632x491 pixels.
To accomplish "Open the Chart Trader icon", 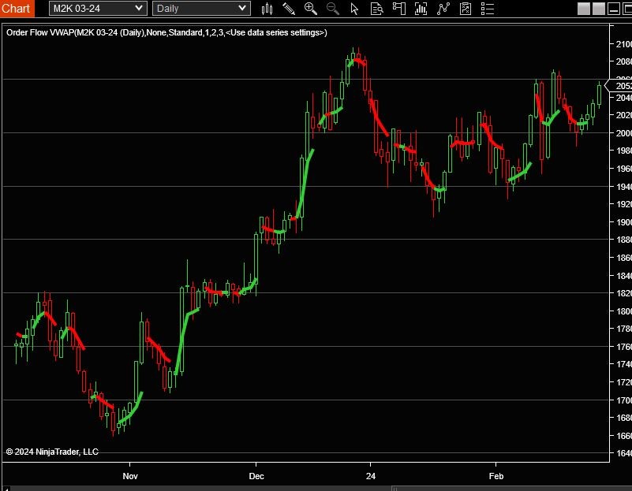I will (x=399, y=9).
